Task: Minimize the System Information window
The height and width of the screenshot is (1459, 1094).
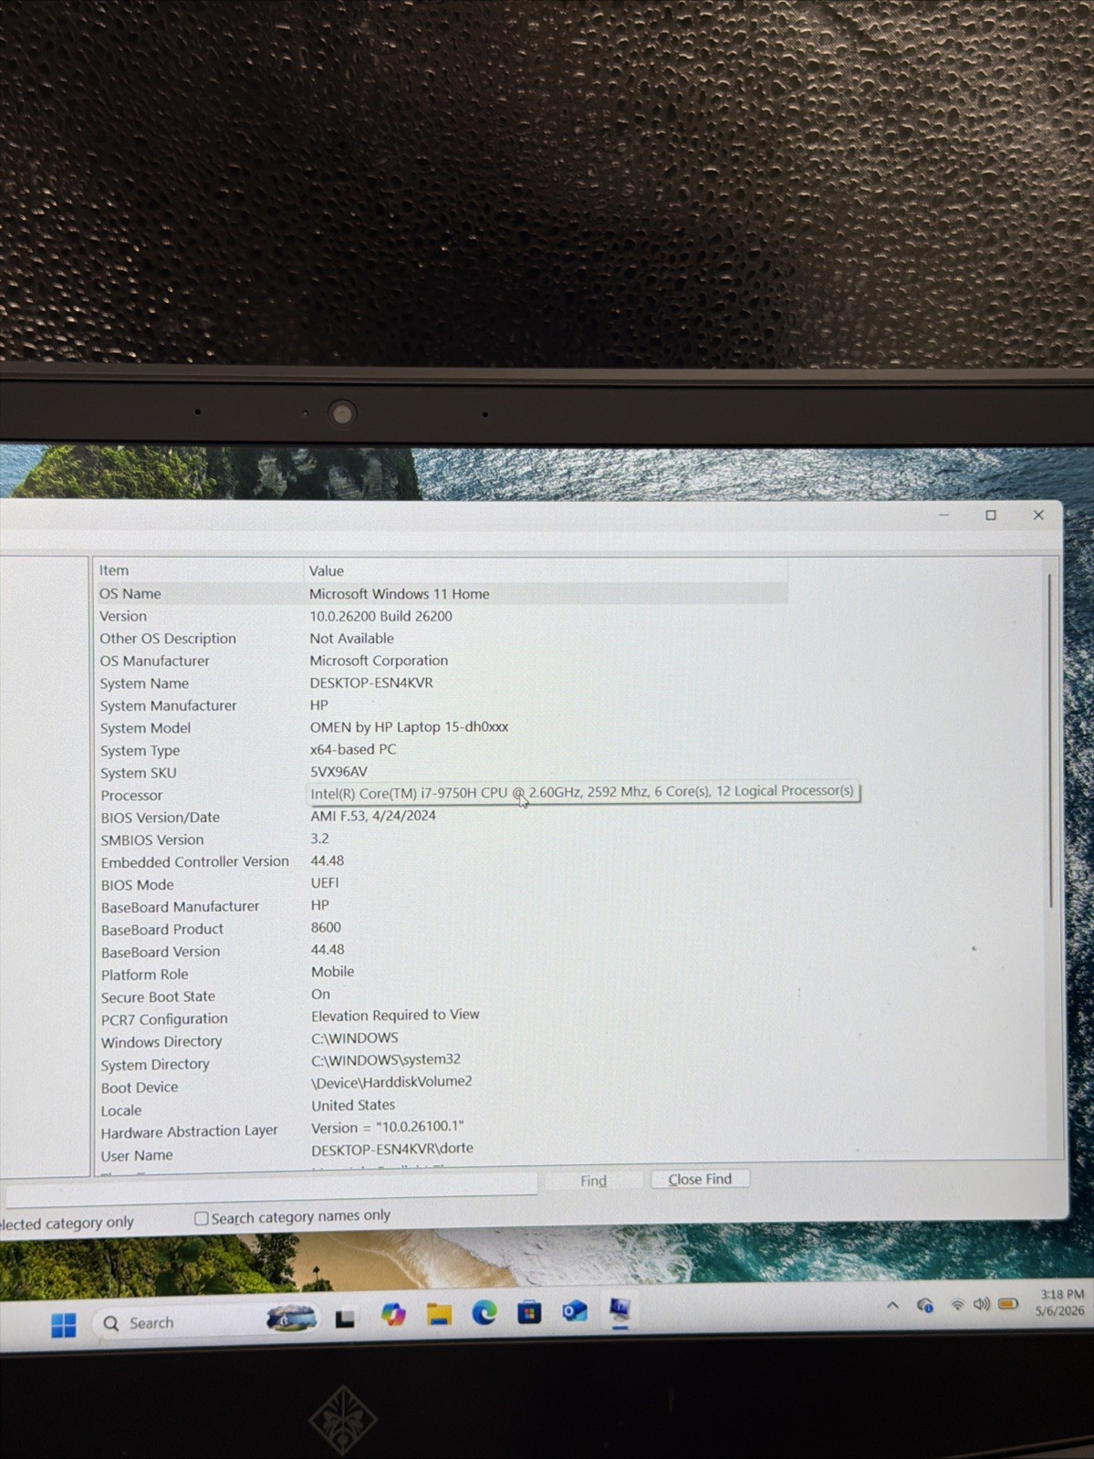Action: point(944,516)
